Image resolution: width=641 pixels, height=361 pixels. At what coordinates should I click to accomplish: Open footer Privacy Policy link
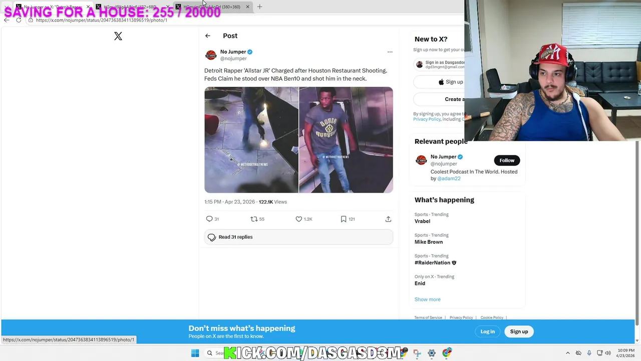click(x=461, y=317)
